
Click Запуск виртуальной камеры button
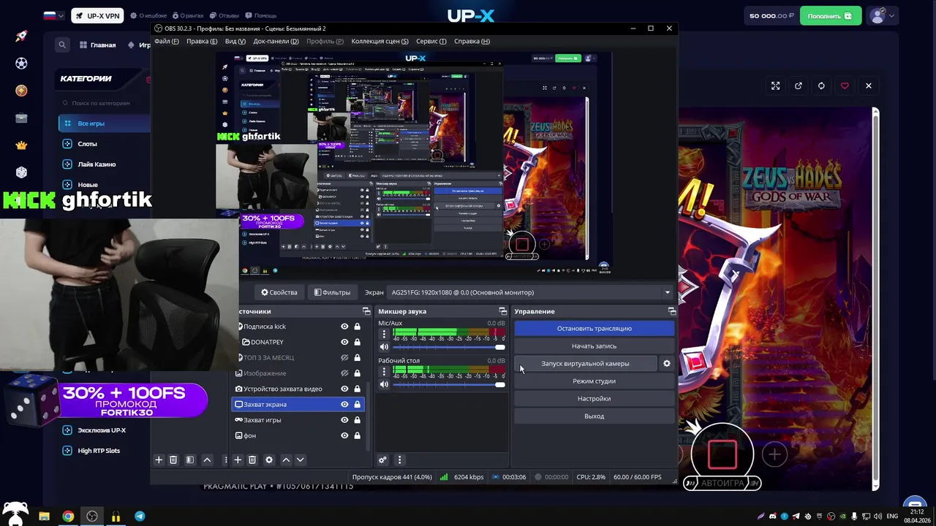point(585,363)
